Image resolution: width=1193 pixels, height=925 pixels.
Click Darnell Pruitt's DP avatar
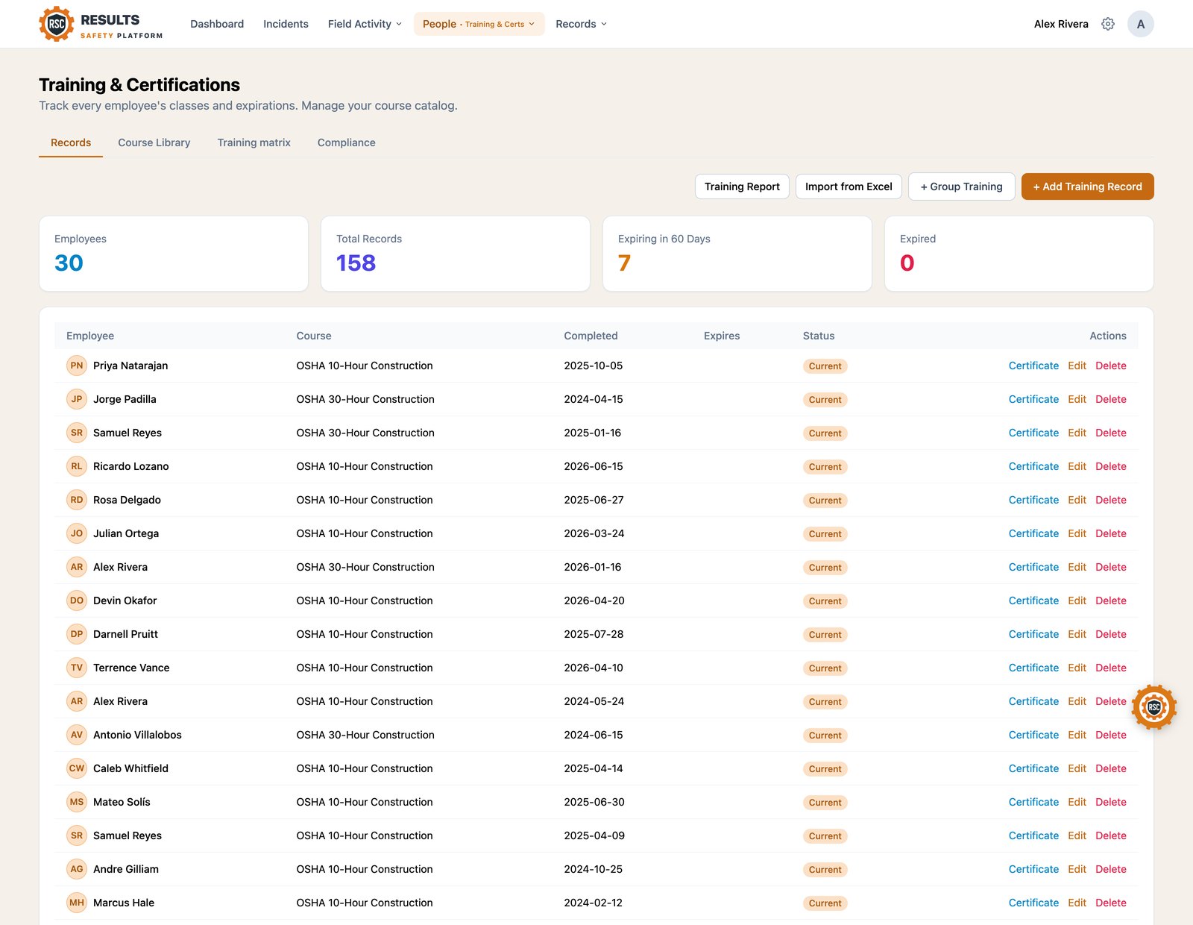tap(77, 634)
